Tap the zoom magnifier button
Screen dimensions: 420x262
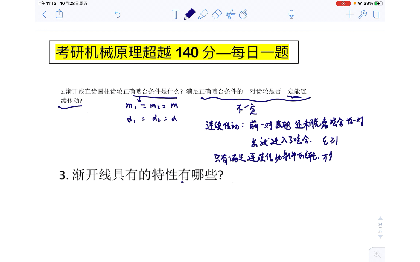377,254
